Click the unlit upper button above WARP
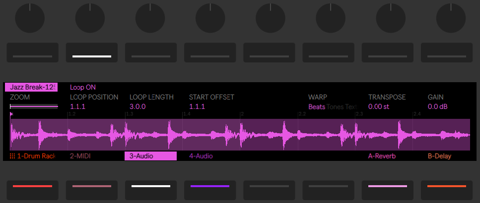 coord(329,52)
